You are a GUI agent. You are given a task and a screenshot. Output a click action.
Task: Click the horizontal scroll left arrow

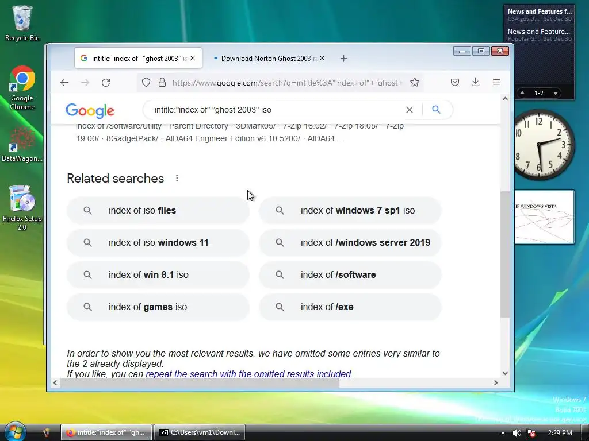click(55, 383)
